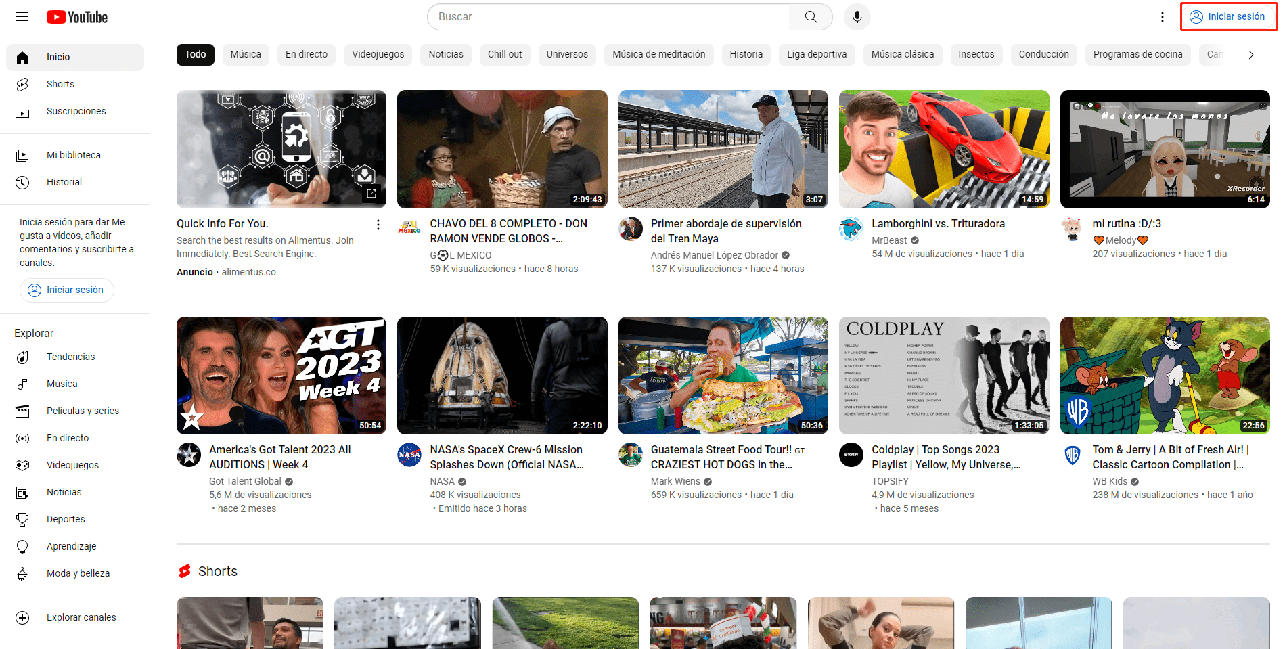Image resolution: width=1285 pixels, height=649 pixels.
Task: Open the MrBeast channel link
Action: (x=889, y=240)
